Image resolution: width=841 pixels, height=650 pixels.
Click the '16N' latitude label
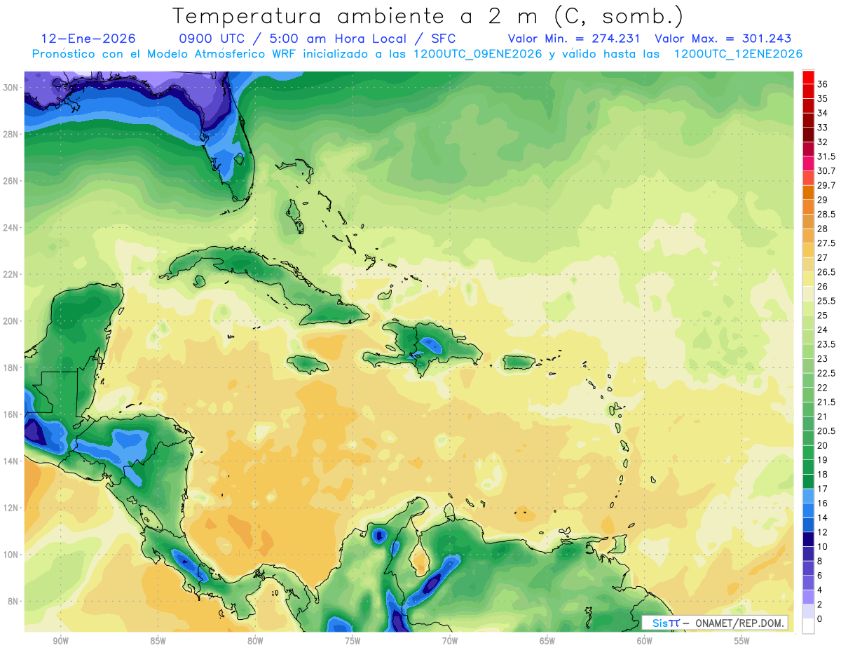[x=11, y=414]
